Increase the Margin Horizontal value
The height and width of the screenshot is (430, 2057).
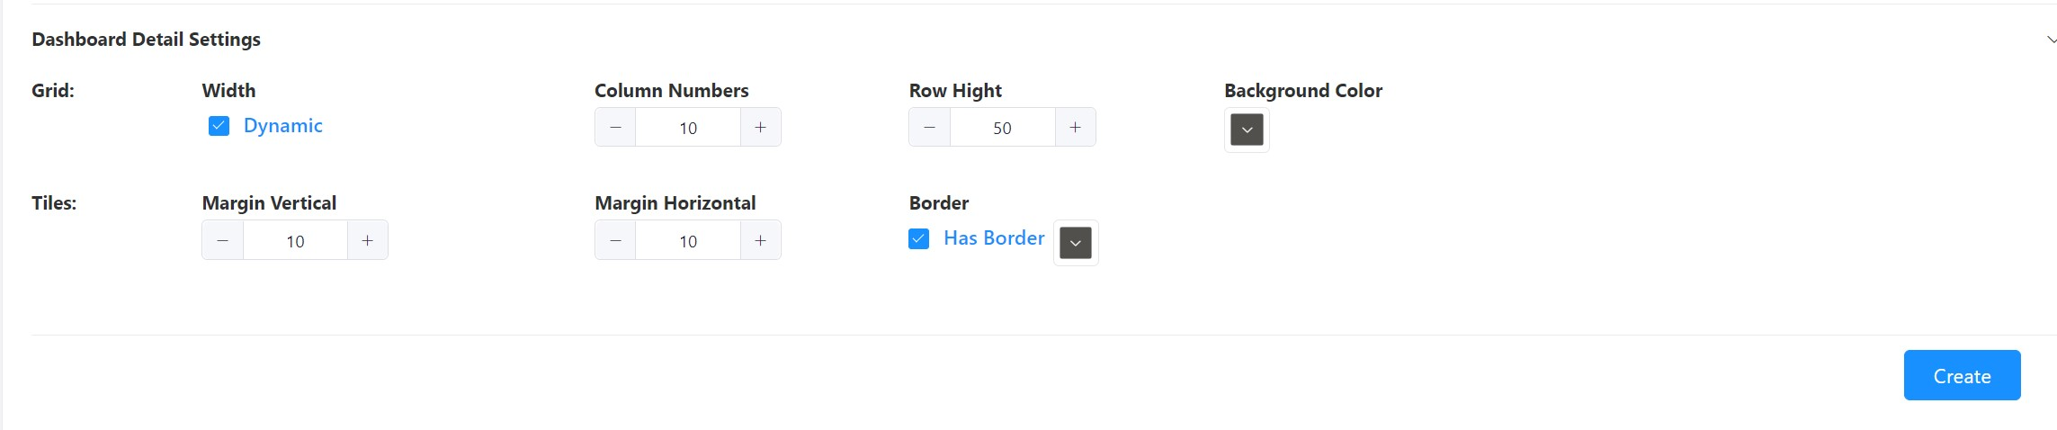pyautogui.click(x=760, y=240)
